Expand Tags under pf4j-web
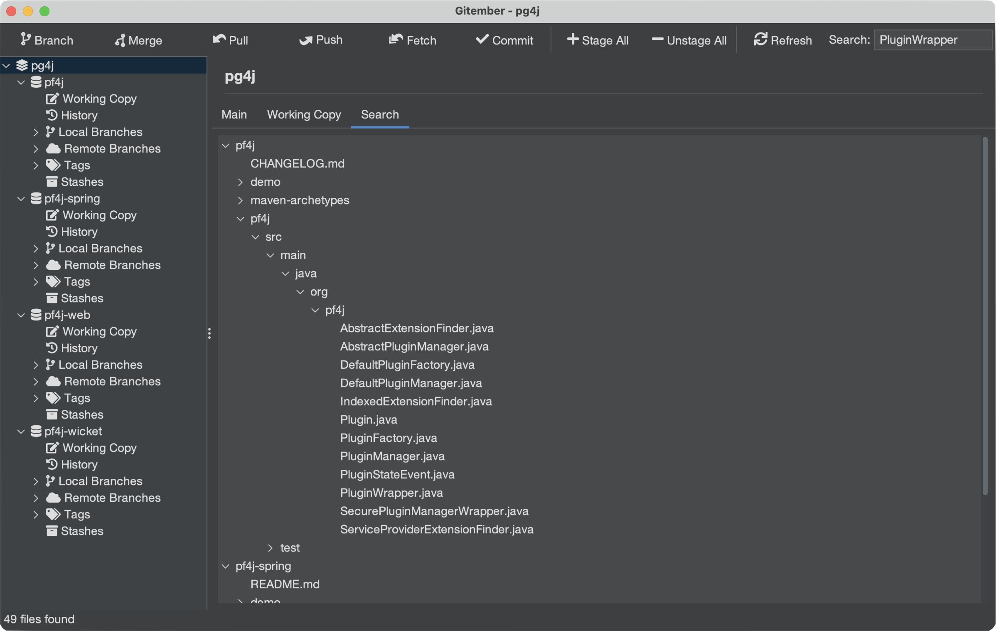Screen dimensions: 996x631 point(36,398)
